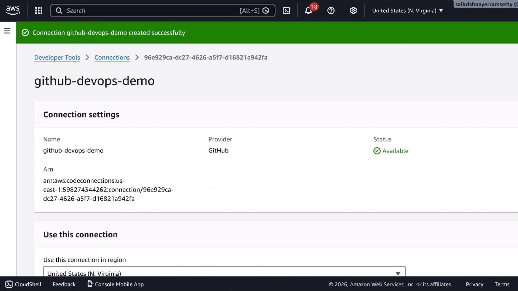
Task: Click the Connection settings section header
Action: coord(81,115)
